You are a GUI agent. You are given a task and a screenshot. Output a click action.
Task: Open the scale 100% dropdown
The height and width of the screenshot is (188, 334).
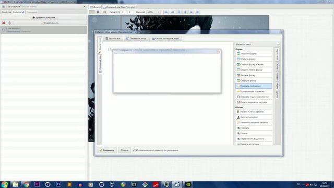point(153,12)
